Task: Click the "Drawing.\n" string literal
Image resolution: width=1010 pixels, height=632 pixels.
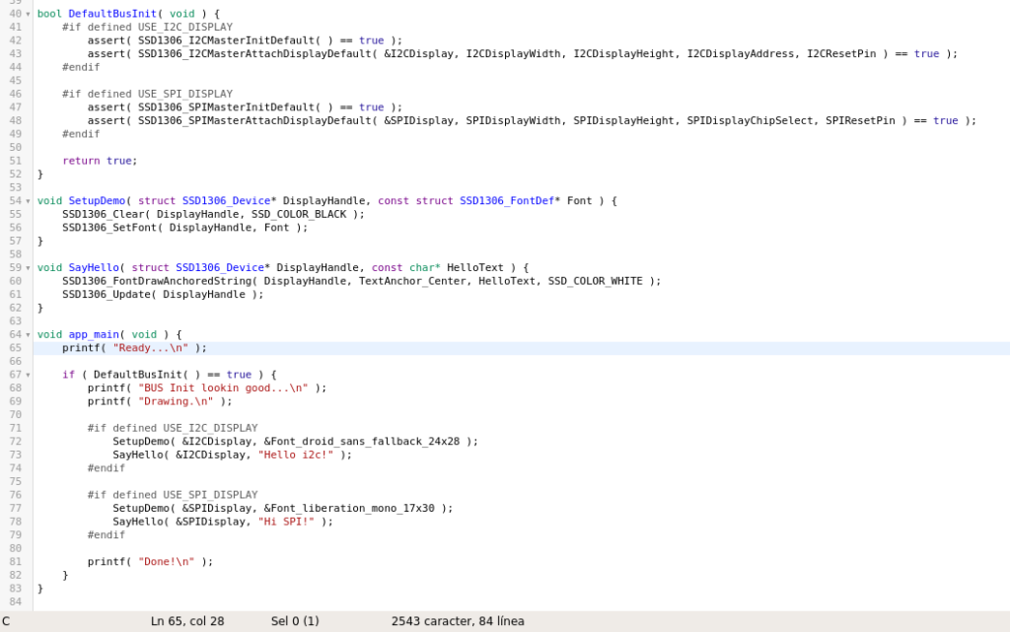Action: point(176,401)
